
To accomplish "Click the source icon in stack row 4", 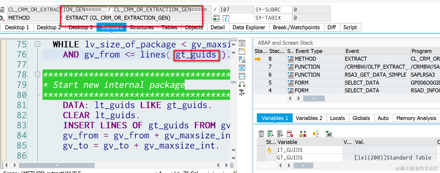I will pyautogui.click(x=290, y=91).
